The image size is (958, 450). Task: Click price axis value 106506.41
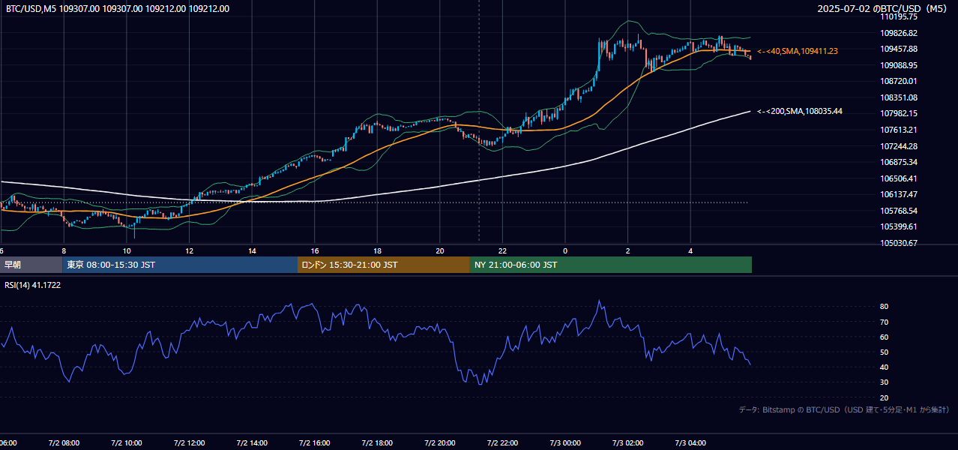900,178
